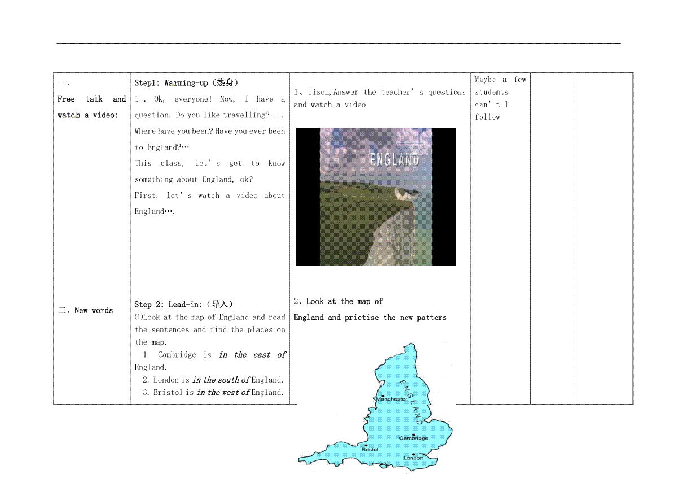Click the sentence "Cambridge is in the east of"
This screenshot has width=677, height=479.
[214, 355]
